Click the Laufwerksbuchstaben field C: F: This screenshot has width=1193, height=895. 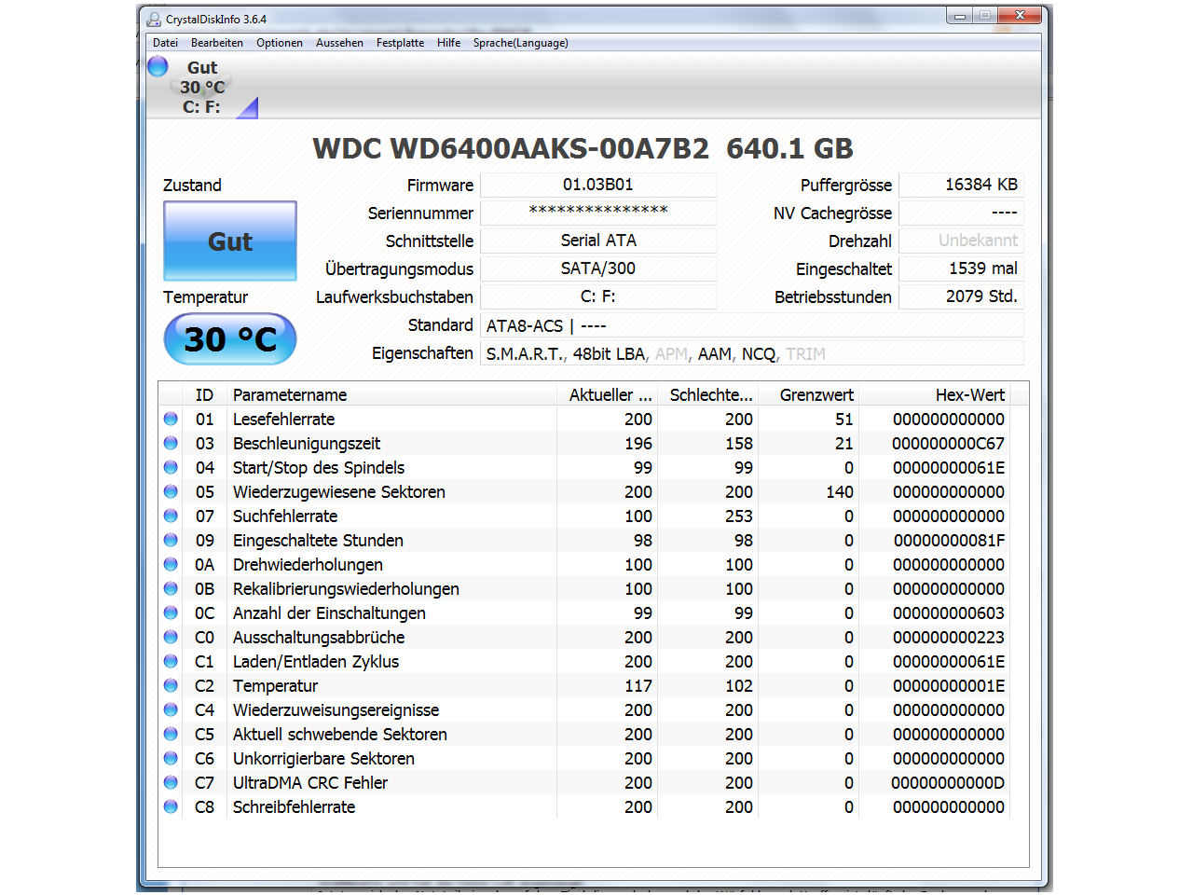point(598,296)
